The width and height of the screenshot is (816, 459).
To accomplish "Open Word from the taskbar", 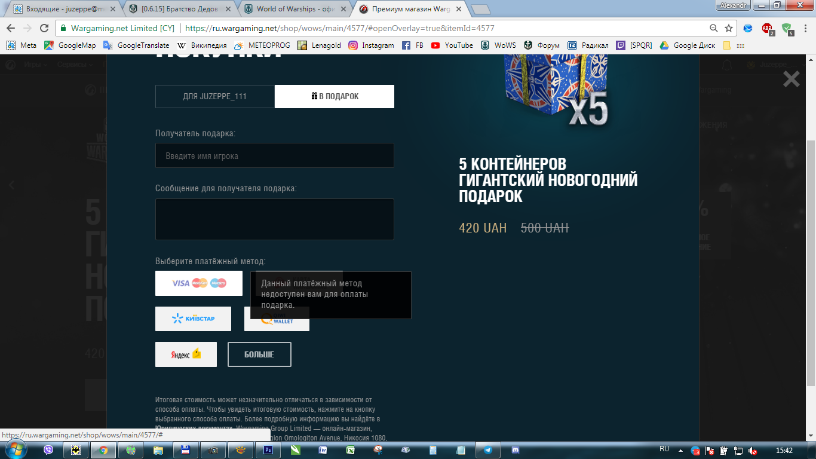I will pyautogui.click(x=323, y=450).
